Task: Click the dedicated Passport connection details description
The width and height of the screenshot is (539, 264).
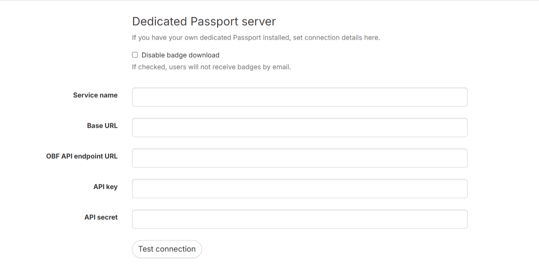Action: (256, 38)
